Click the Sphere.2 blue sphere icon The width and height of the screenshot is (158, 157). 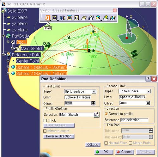coord(13,73)
